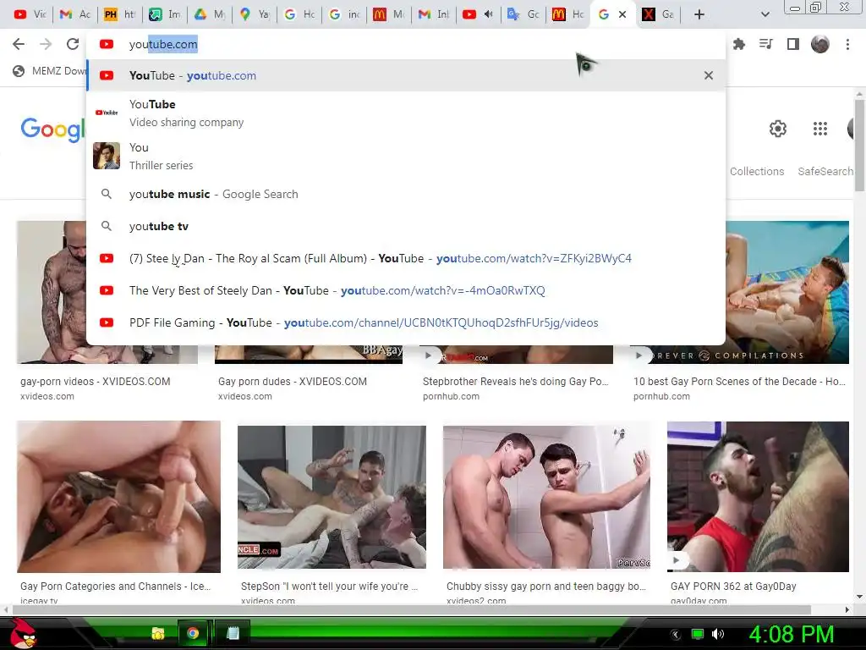Open the volume speaker tray icon

click(x=718, y=635)
